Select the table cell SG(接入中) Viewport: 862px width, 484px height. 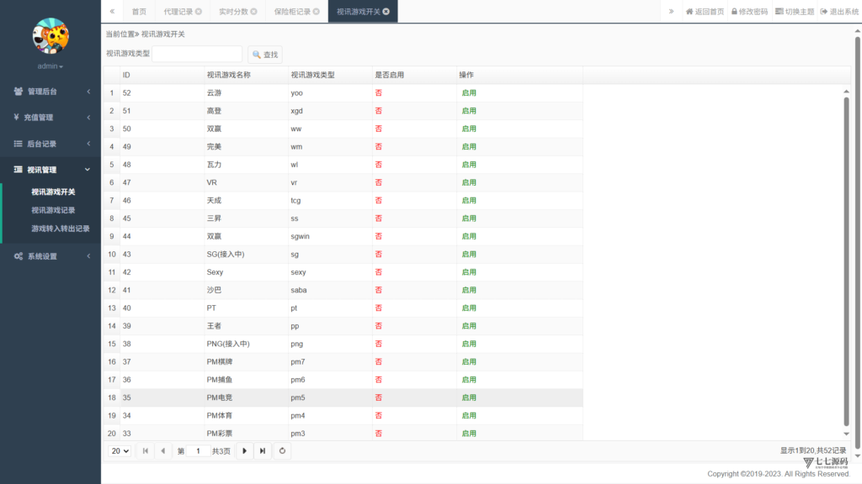pyautogui.click(x=246, y=254)
